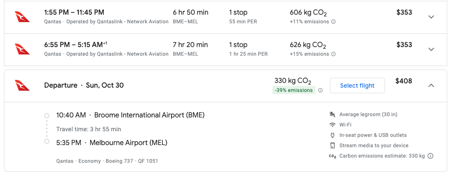Click the CO2 carbon emissions icon
The height and width of the screenshot is (174, 449).
point(333,156)
